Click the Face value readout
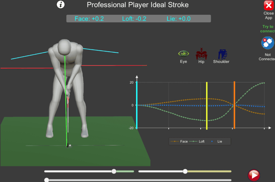This screenshot has height=182, width=275. (x=89, y=19)
